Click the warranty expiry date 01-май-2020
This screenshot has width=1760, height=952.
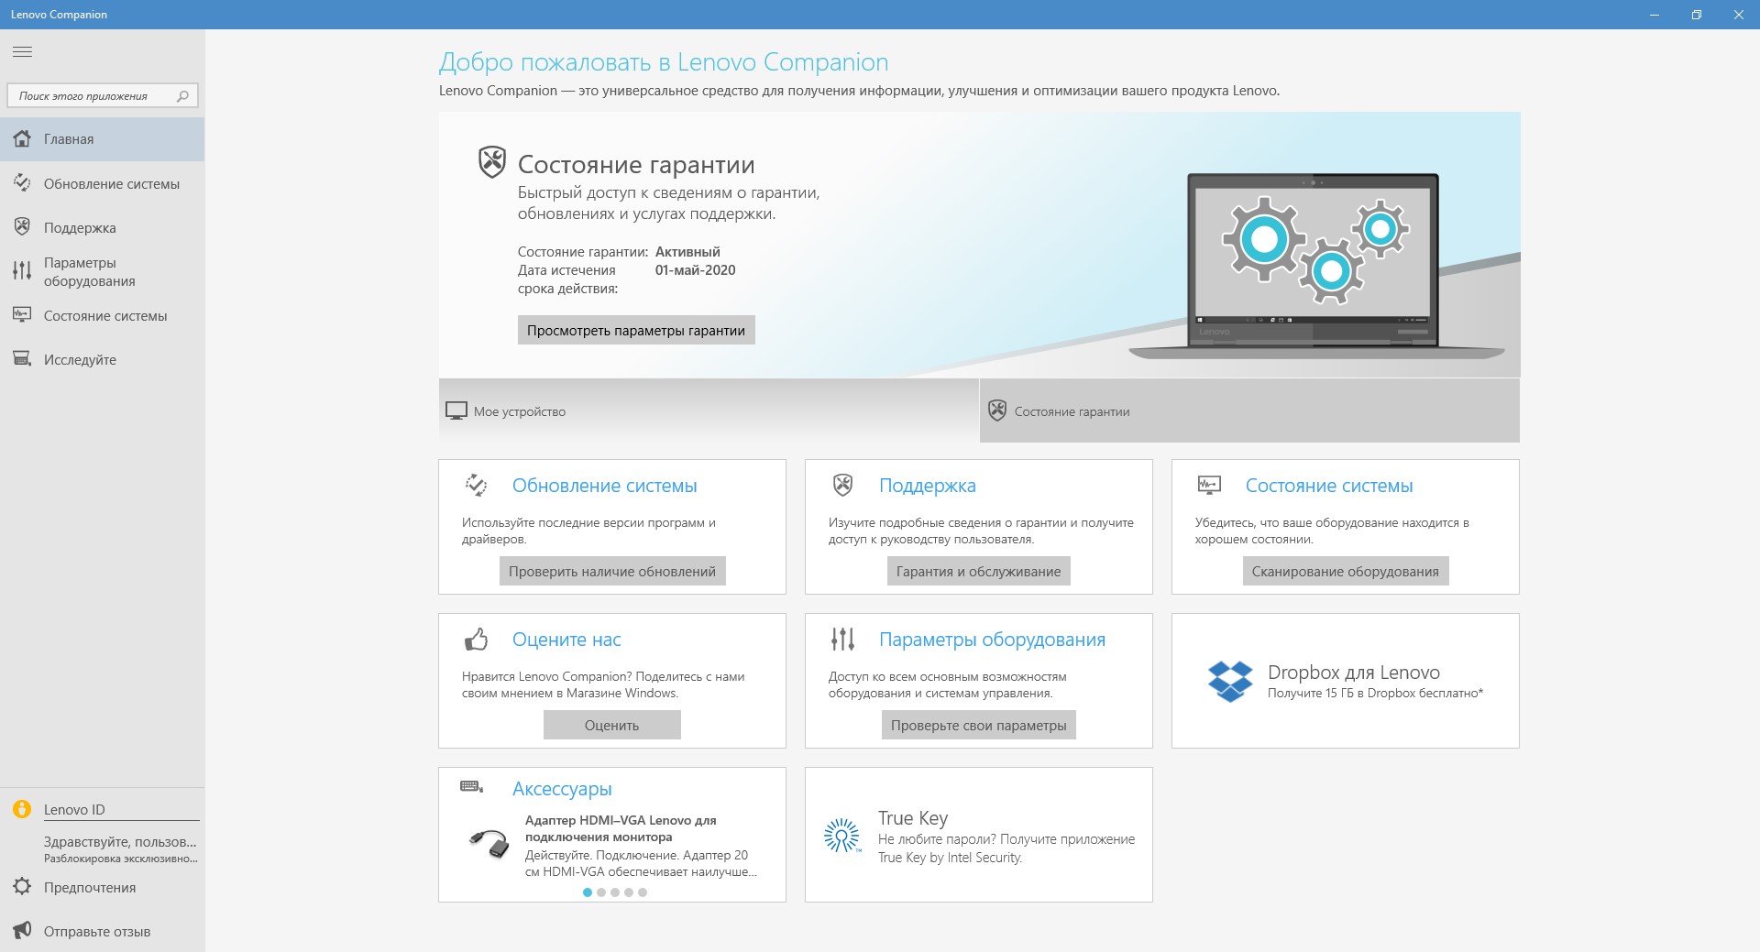695,270
